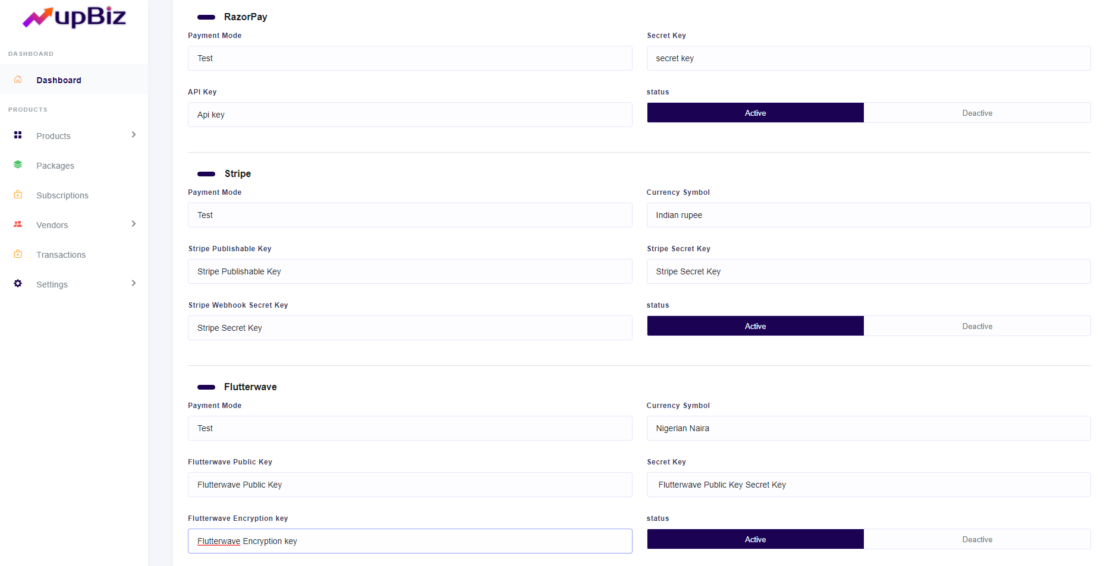The height and width of the screenshot is (566, 1104).
Task: Open the Transactions menu item
Action: 61,255
